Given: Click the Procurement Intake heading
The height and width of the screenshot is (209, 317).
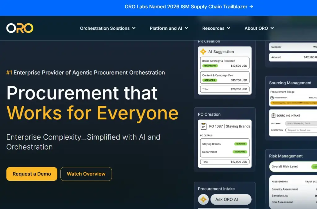Looking at the screenshot, I should [x=216, y=189].
